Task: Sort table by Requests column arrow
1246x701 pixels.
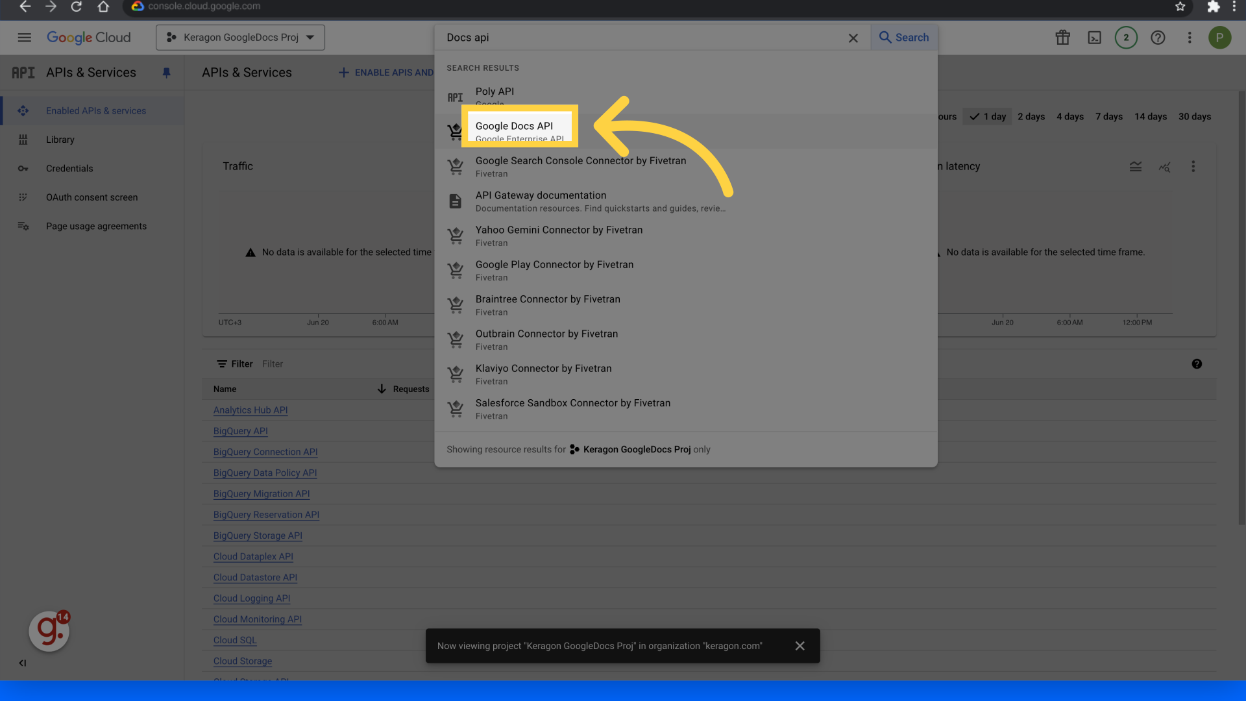Action: 382,389
